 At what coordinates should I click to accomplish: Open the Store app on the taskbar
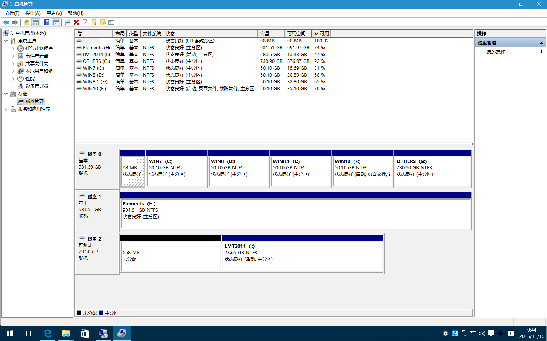point(84,333)
